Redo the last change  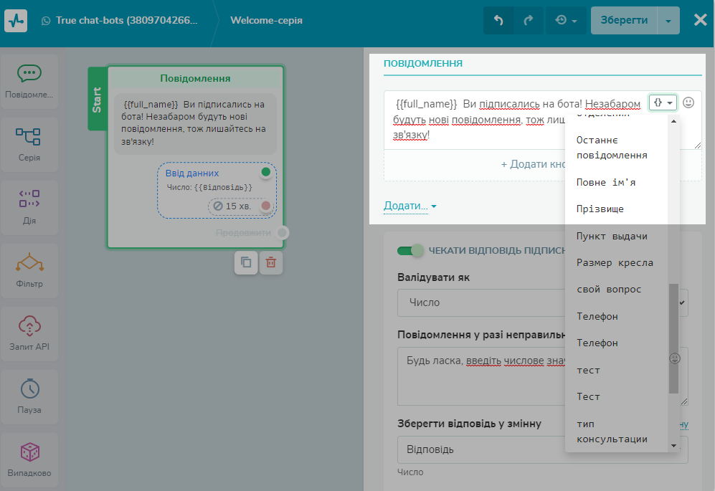click(x=529, y=21)
